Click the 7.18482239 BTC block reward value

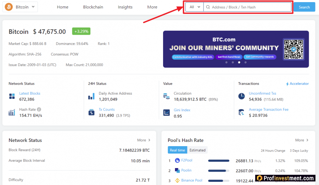(x=134, y=150)
